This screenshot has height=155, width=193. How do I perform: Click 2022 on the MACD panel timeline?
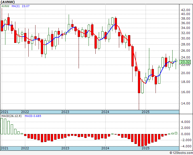click(x=25, y=148)
